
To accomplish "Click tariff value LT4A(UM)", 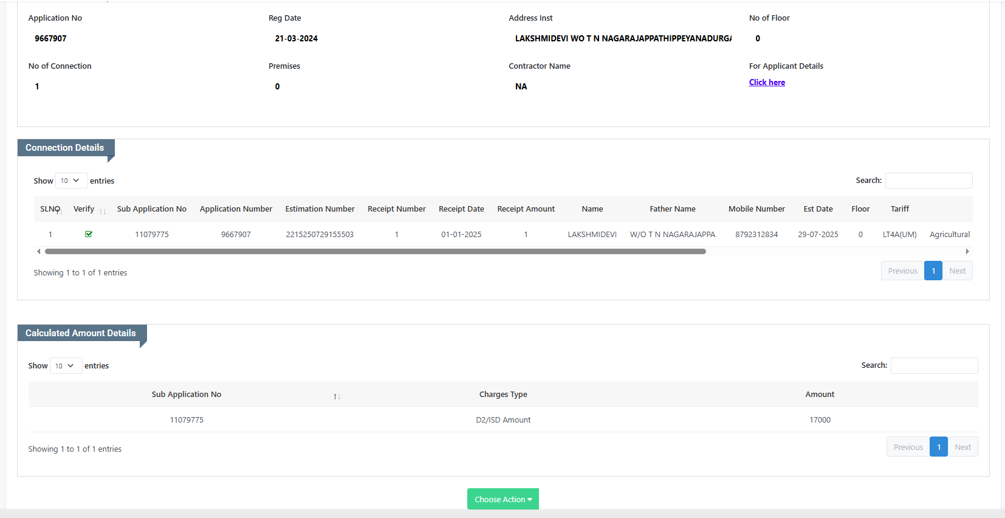I will point(900,234).
